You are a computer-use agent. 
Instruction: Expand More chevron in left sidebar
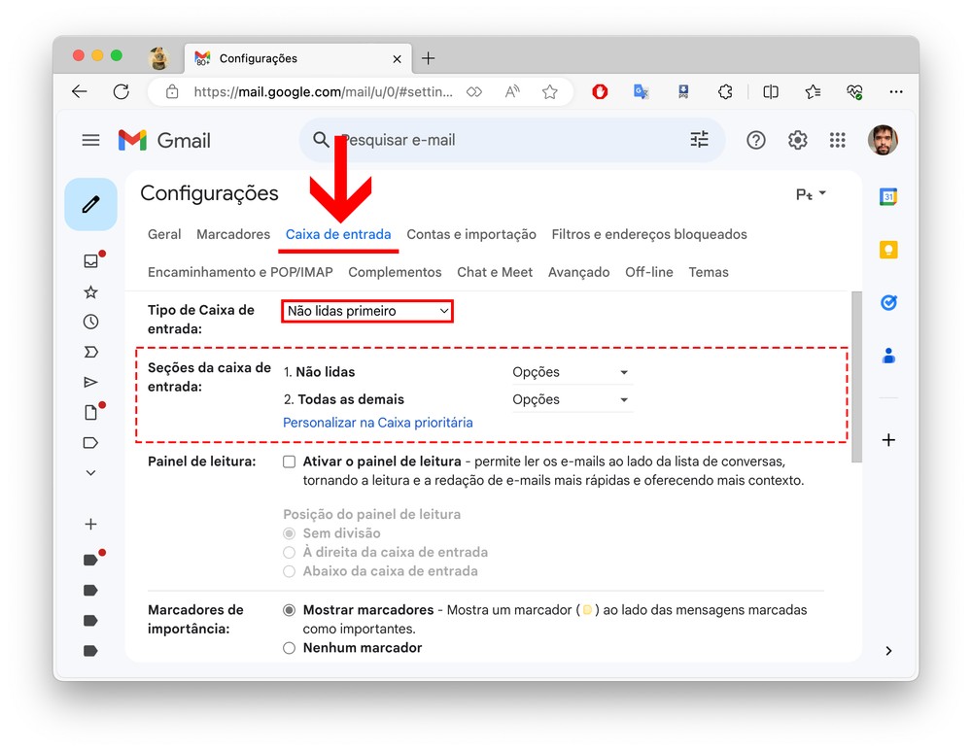pyautogui.click(x=91, y=473)
